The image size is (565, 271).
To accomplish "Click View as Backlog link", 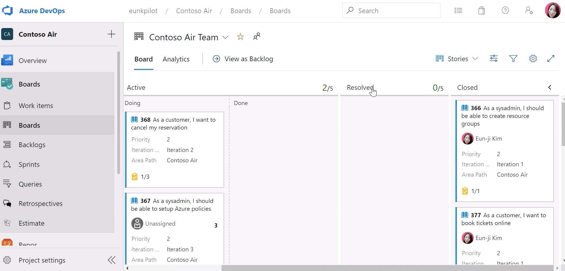I will (243, 59).
